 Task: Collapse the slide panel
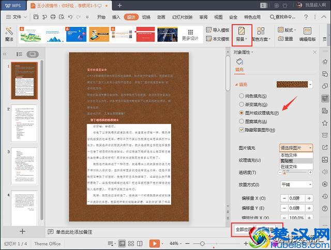click(x=5, y=54)
